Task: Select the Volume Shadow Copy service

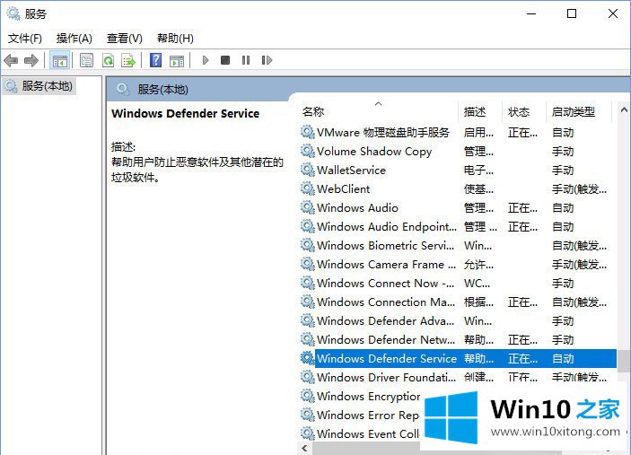Action: [x=458, y=152]
